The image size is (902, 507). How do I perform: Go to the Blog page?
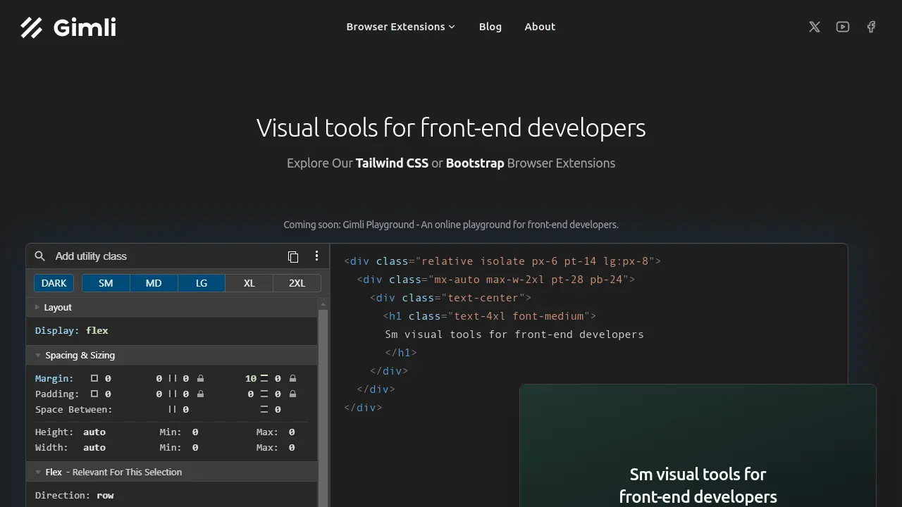pyautogui.click(x=490, y=27)
